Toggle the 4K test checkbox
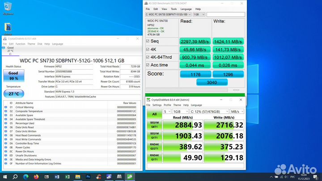Screen dimensions: 322x181 pos(148,49)
